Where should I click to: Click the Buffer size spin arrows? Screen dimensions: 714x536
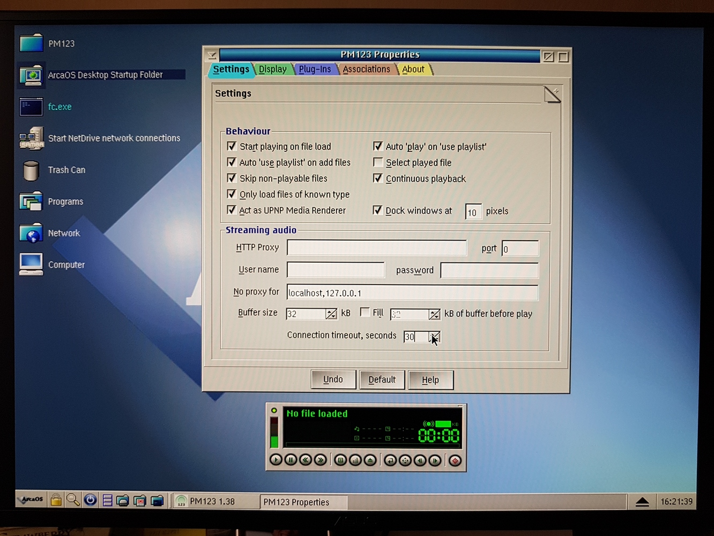coord(331,314)
